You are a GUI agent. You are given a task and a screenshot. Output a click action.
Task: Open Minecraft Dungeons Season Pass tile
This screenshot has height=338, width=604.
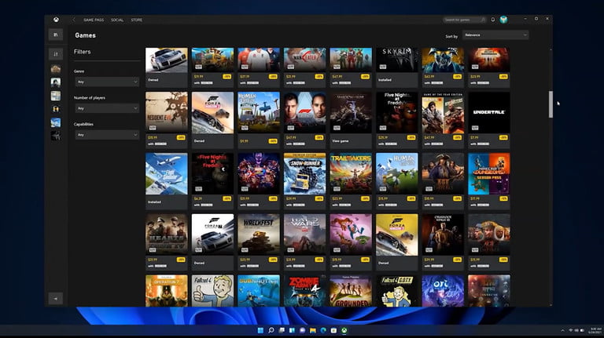point(489,173)
